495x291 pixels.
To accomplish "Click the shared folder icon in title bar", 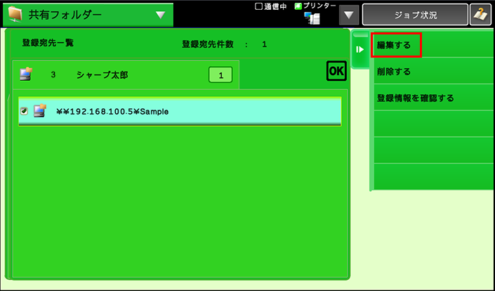I will 15,15.
